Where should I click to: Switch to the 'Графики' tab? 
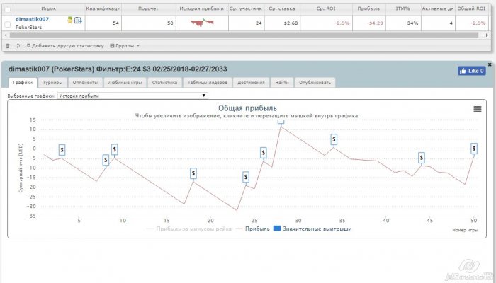coord(23,83)
